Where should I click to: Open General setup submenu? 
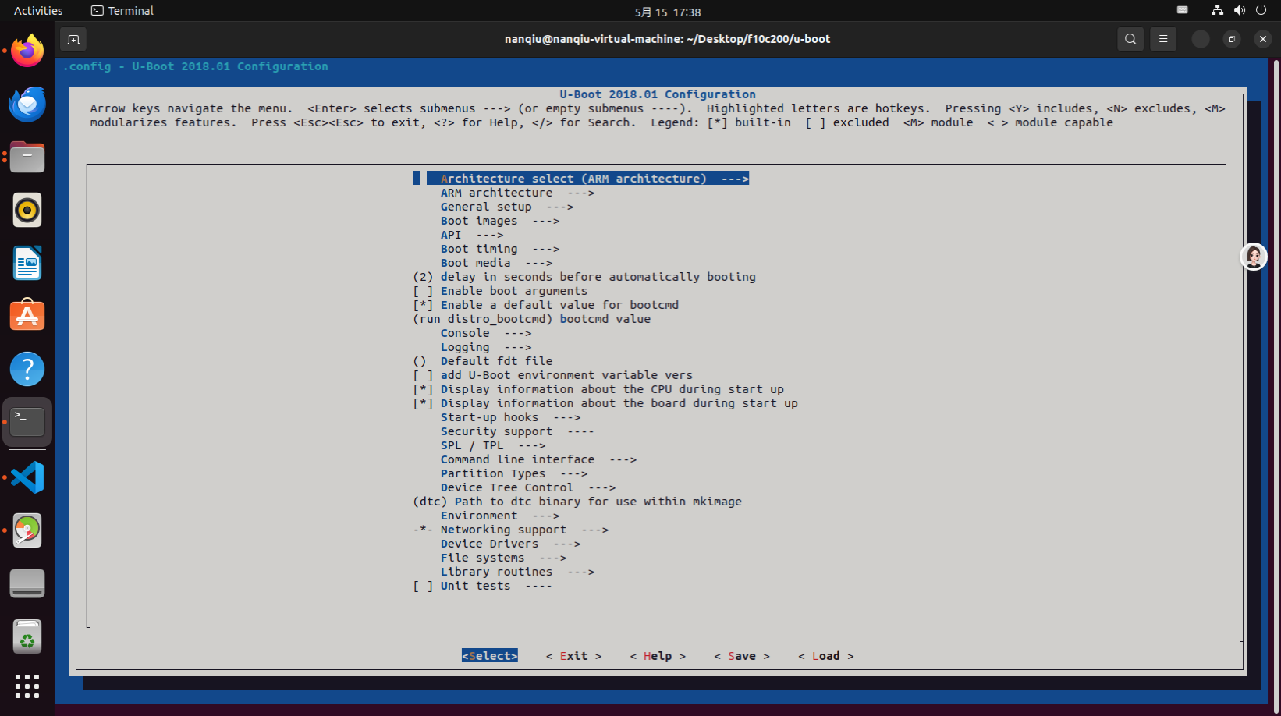pos(507,207)
